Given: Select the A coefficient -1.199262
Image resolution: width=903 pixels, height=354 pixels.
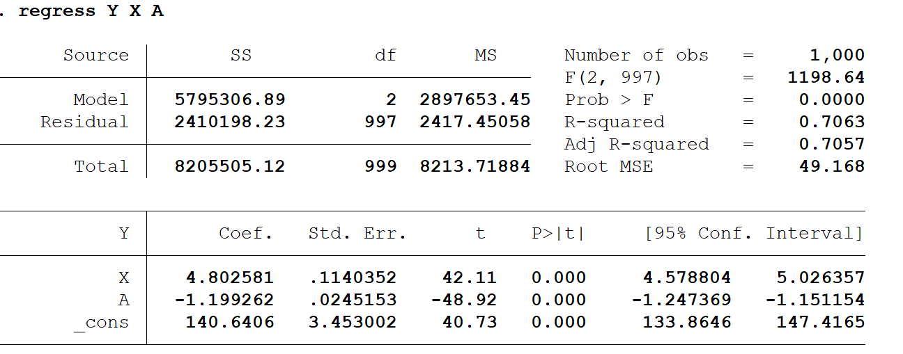Looking at the screenshot, I should point(224,300).
